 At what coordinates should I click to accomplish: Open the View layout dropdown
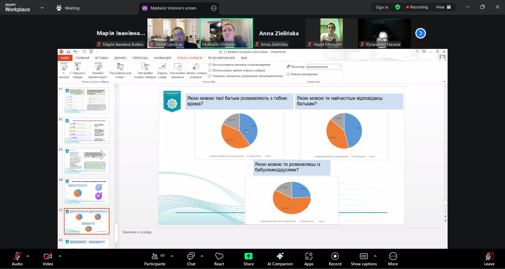point(443,7)
